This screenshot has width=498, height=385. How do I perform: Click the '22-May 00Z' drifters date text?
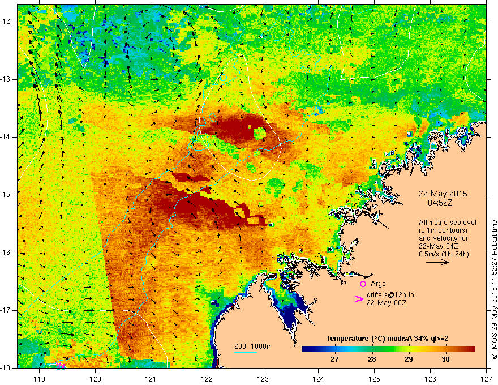coord(386,303)
